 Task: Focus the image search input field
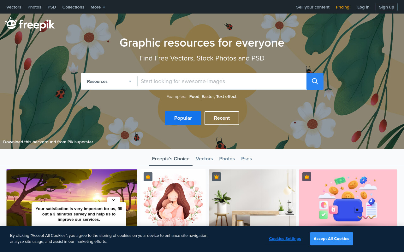(x=222, y=81)
